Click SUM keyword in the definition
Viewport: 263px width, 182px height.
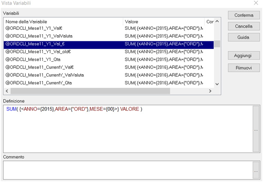pyautogui.click(x=11, y=109)
